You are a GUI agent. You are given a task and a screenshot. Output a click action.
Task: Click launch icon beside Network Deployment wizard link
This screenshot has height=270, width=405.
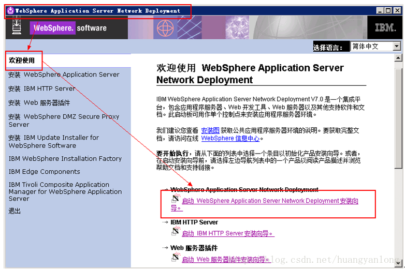tap(176, 199)
